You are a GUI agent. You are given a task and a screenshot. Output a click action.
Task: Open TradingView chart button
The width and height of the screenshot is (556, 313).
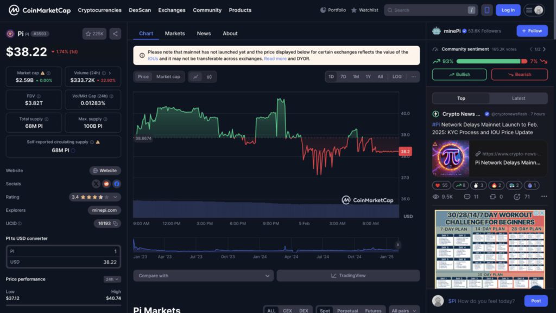pos(348,276)
